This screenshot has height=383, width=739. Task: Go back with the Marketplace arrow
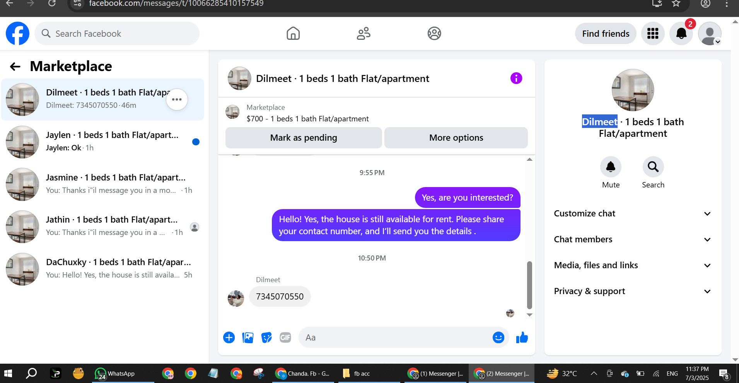coord(15,66)
